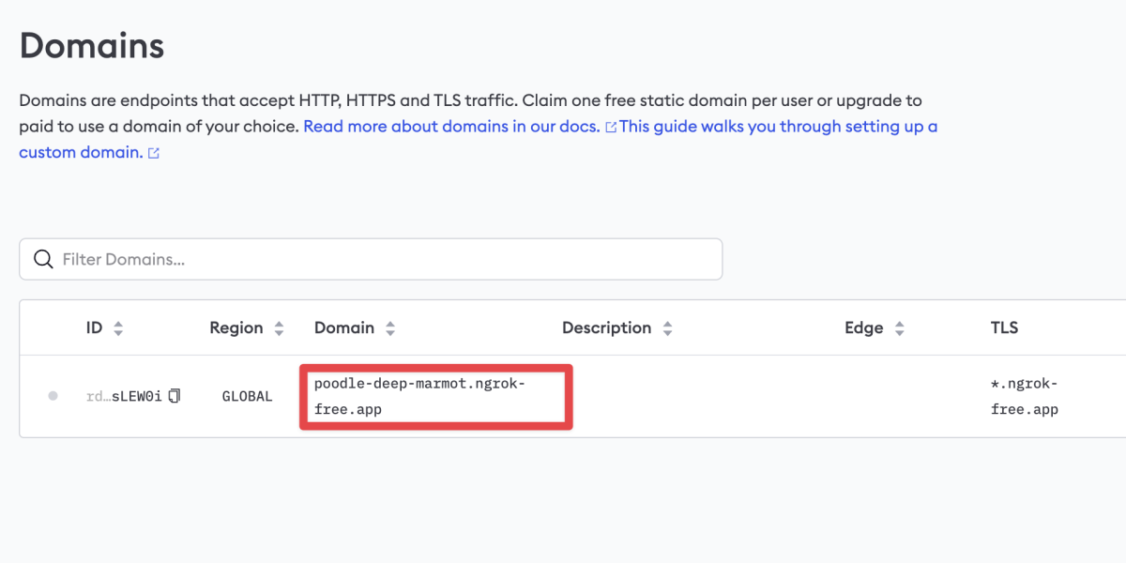Sort by Edge column arrows
The width and height of the screenshot is (1126, 563).
pos(899,328)
